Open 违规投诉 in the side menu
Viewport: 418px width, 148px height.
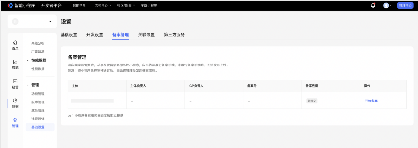click(x=38, y=119)
